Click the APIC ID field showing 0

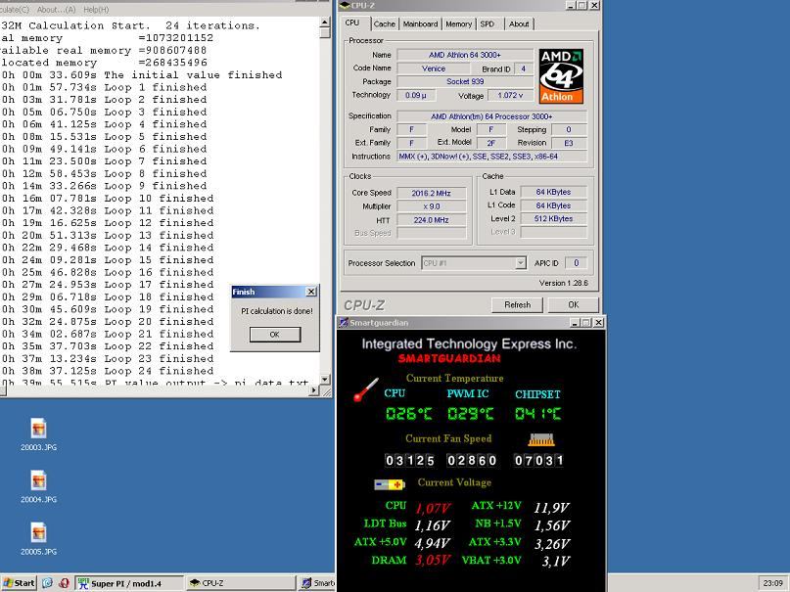(577, 263)
